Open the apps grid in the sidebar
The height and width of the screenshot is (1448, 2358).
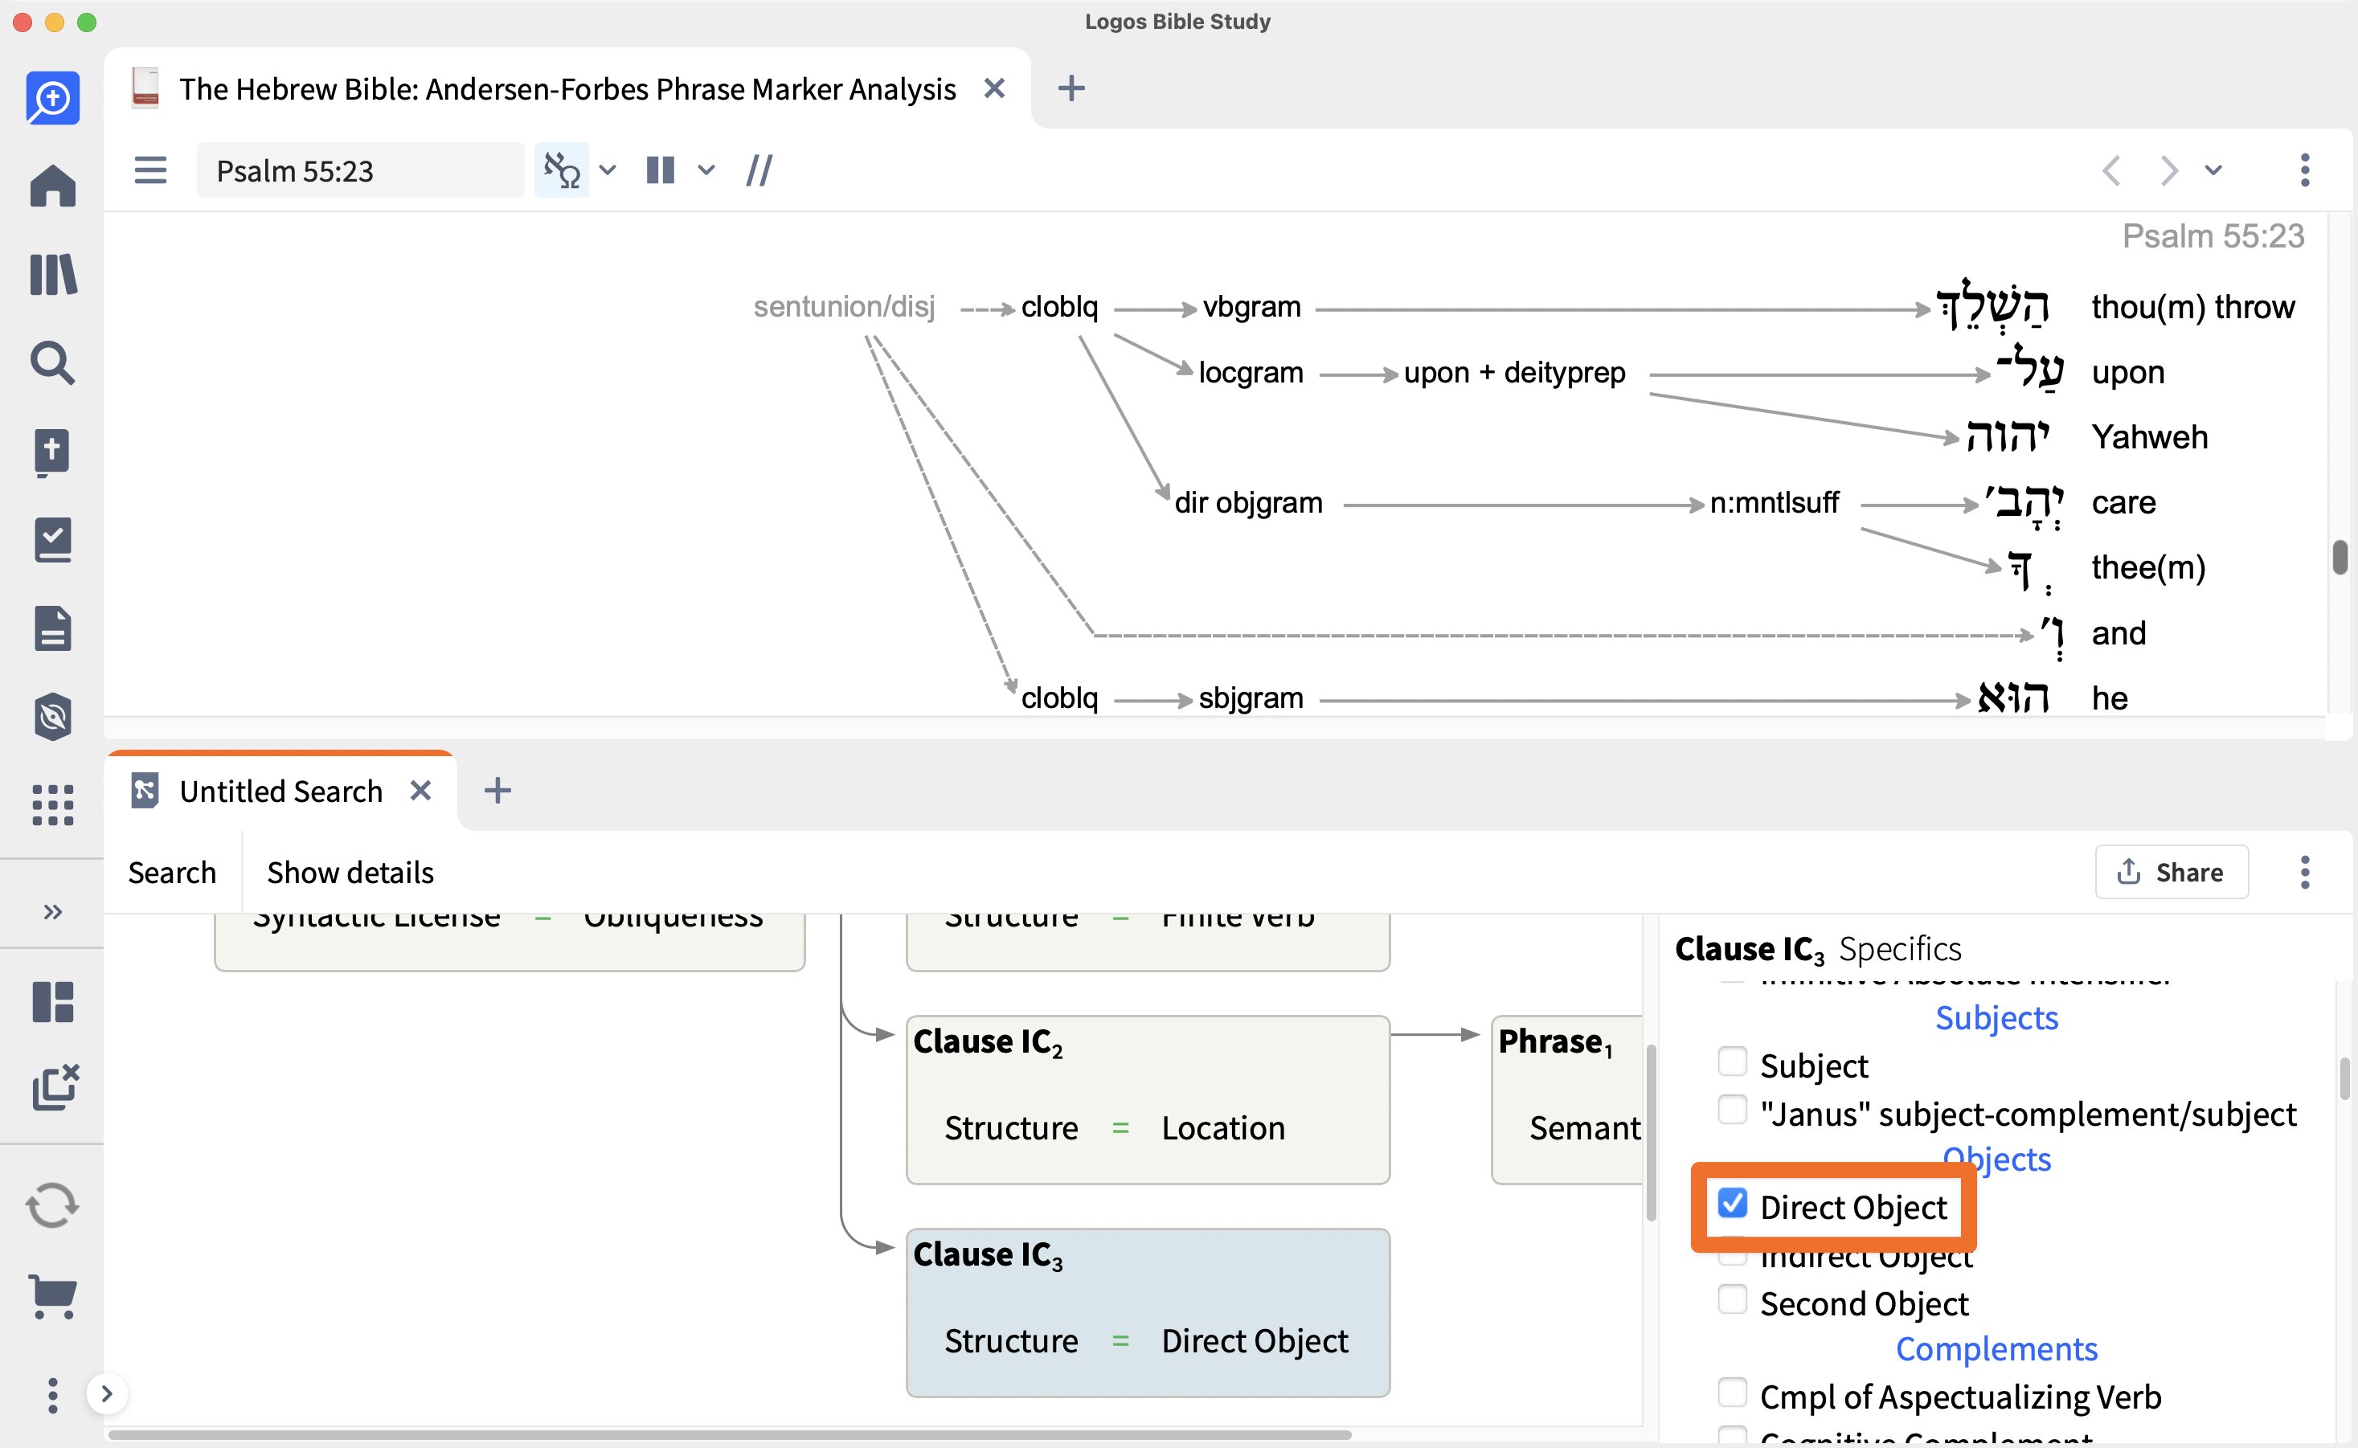[53, 805]
